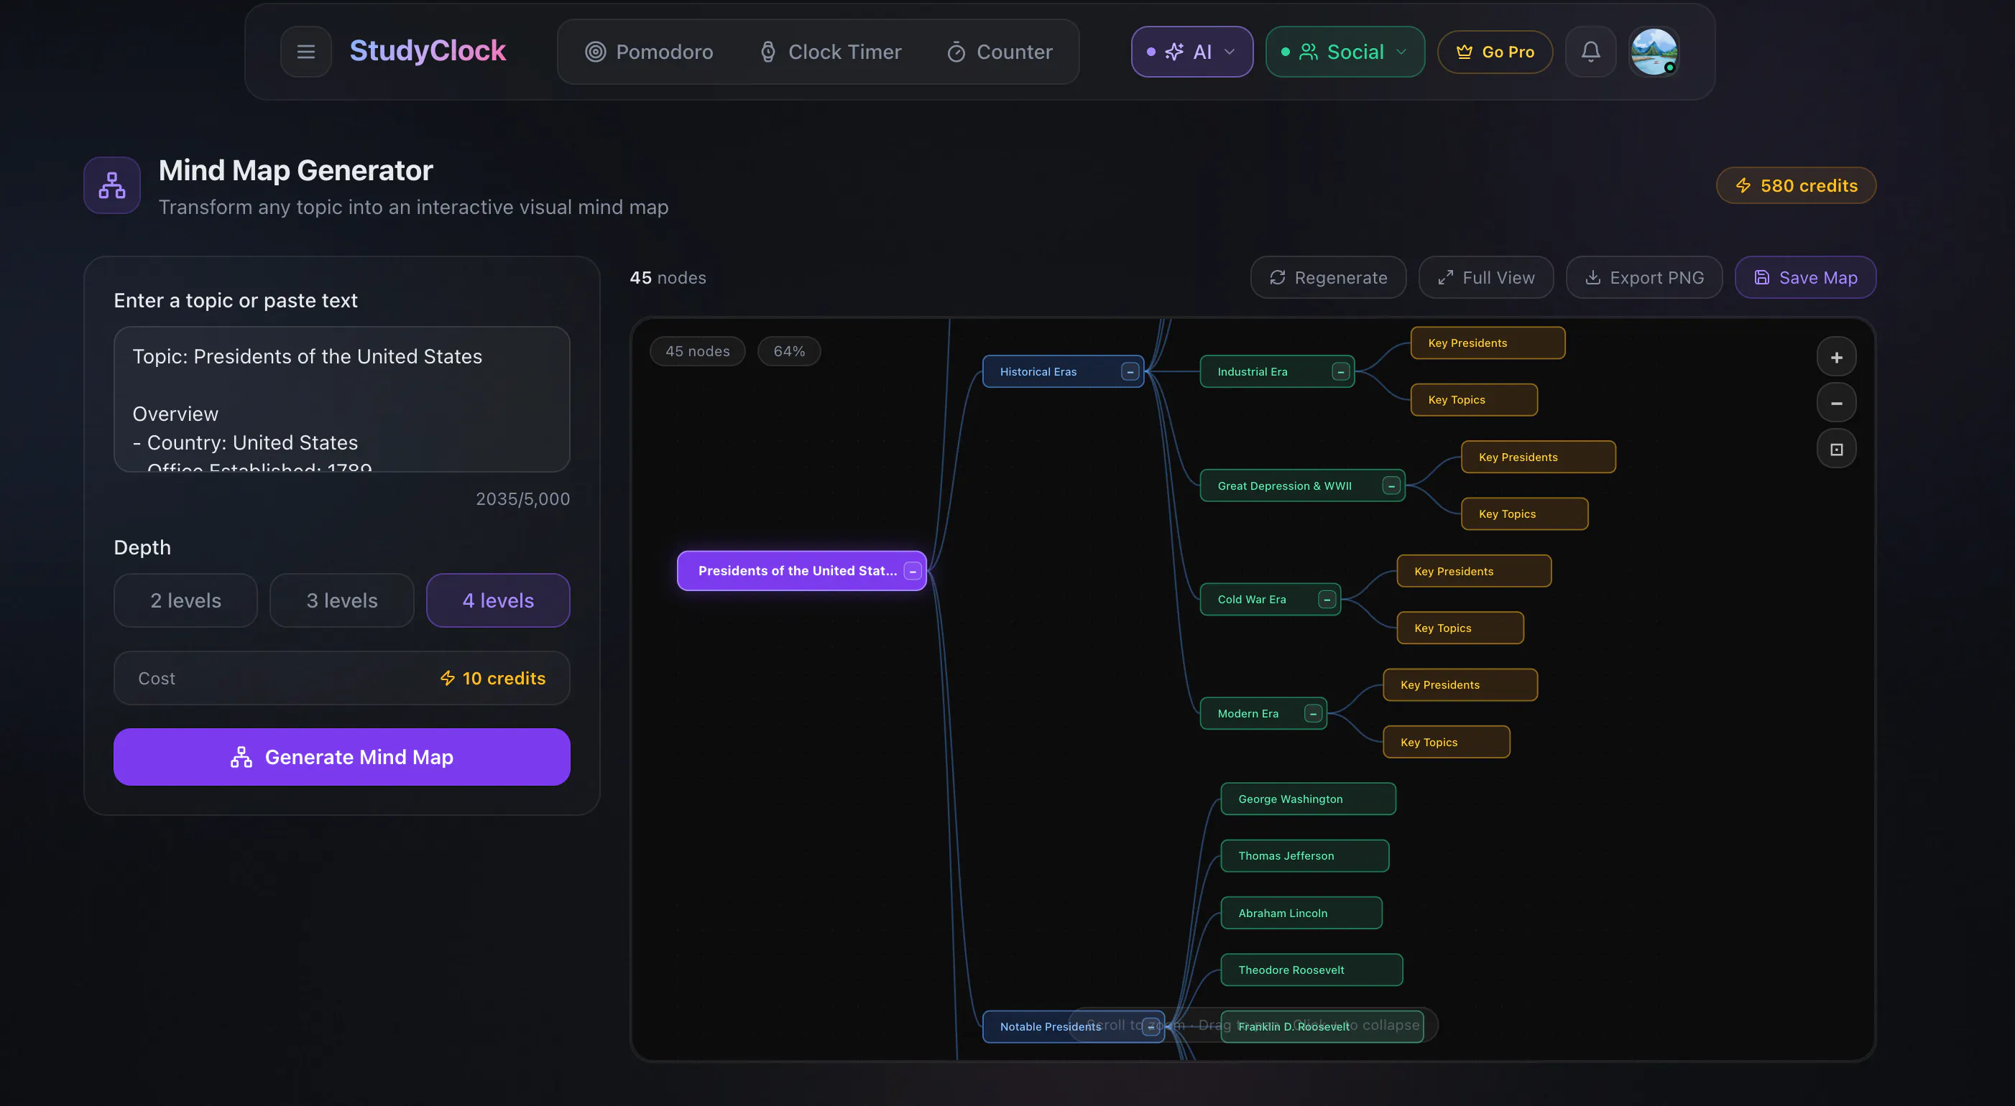This screenshot has height=1106, width=2015.
Task: Select the Theodore Roosevelt node
Action: pyautogui.click(x=1311, y=970)
